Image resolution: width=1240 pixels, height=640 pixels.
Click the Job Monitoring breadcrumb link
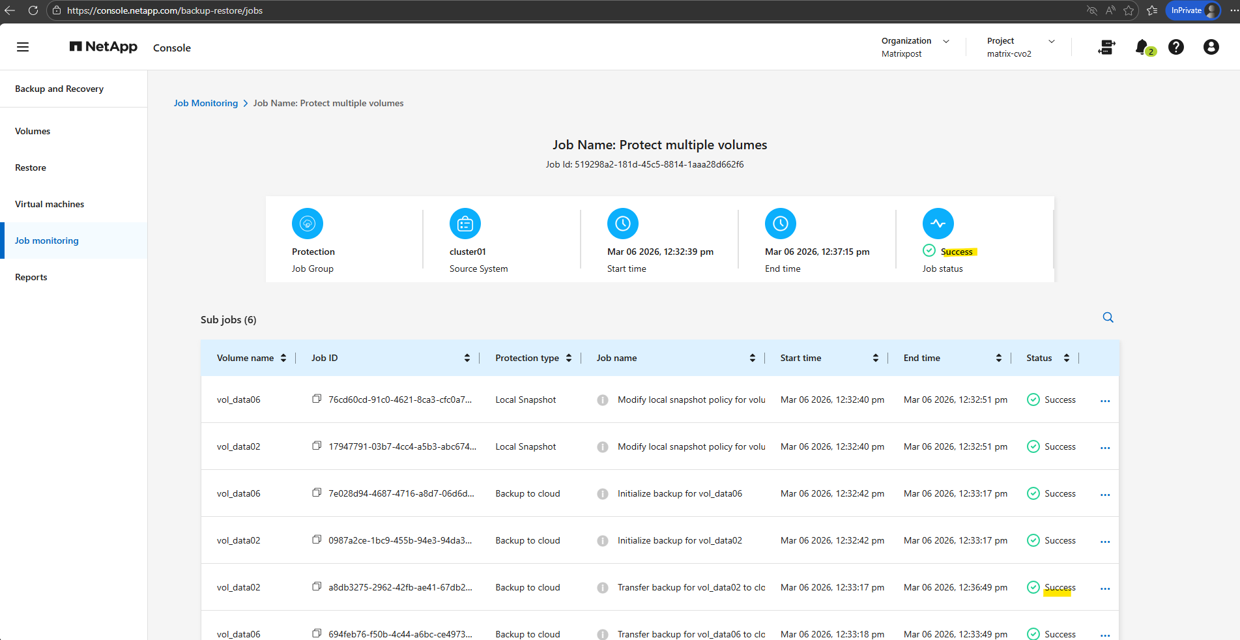pyautogui.click(x=205, y=103)
